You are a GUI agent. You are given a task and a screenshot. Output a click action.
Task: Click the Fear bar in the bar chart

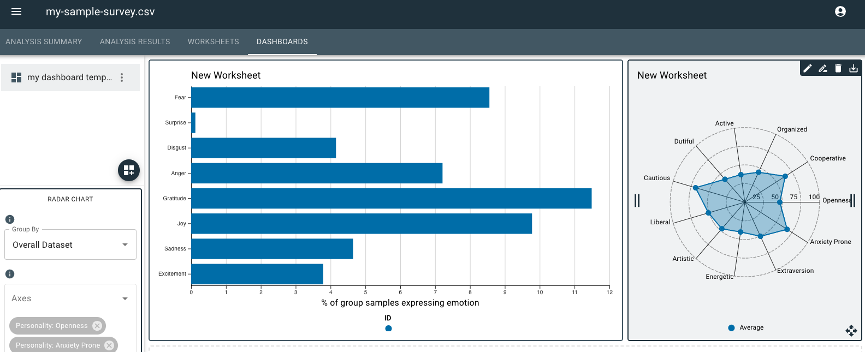click(340, 98)
